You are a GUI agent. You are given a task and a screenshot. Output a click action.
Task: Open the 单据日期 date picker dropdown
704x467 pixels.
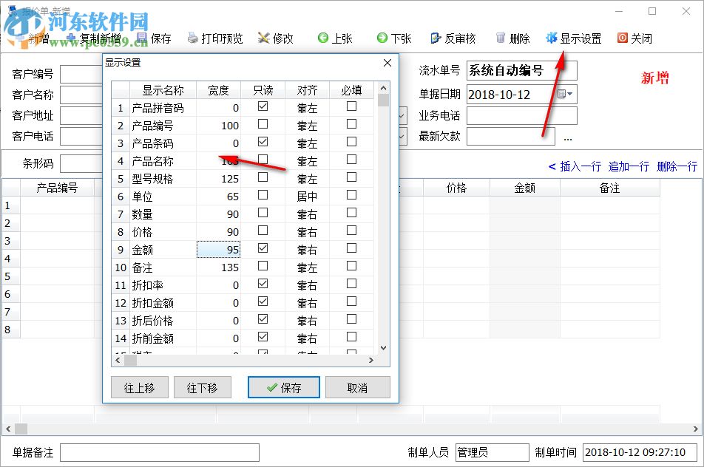tap(568, 94)
